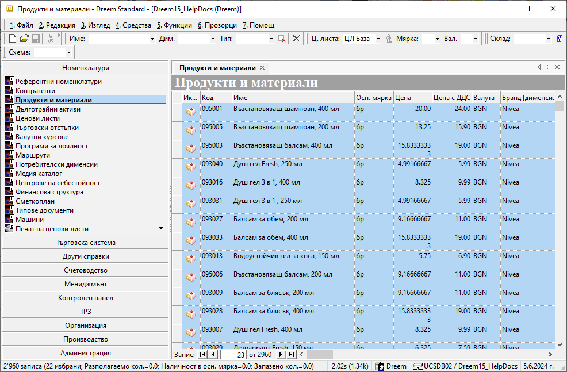This screenshot has width=567, height=372.
Task: Click the refresh icon after Склад field
Action: coord(560,39)
